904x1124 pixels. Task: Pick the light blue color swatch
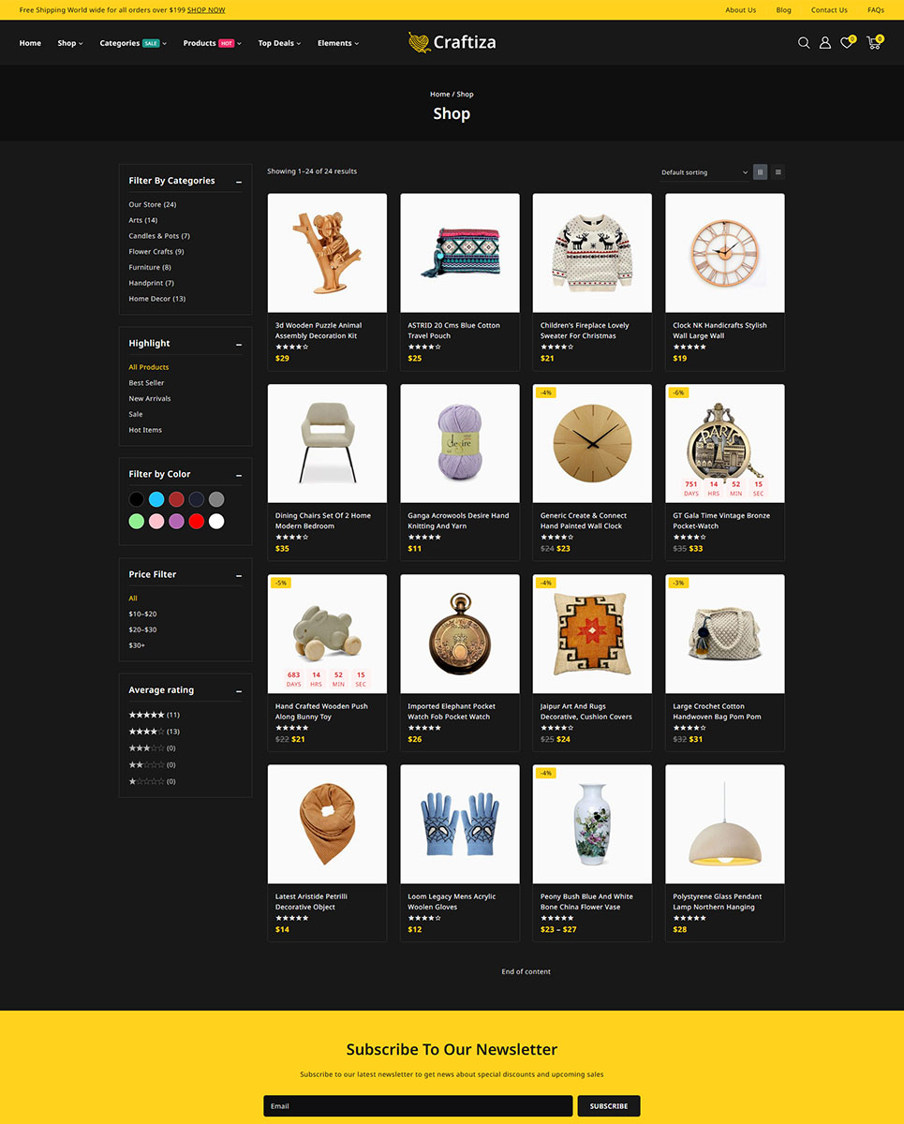(x=156, y=499)
